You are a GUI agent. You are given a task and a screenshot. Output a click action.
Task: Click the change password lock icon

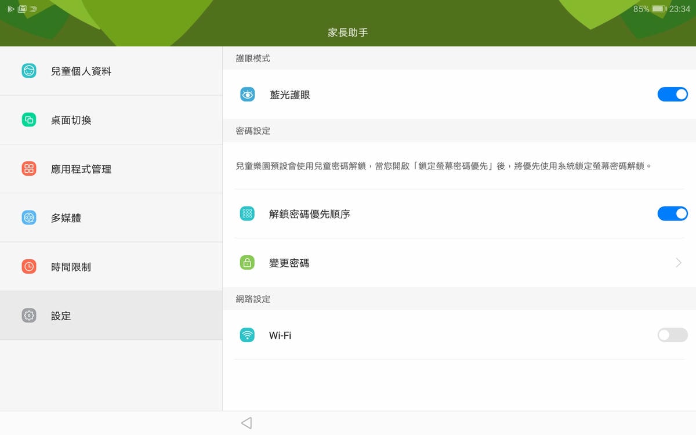[x=248, y=263]
